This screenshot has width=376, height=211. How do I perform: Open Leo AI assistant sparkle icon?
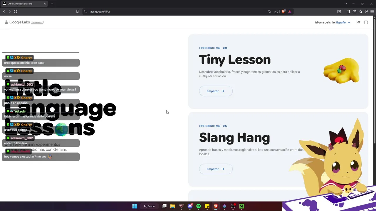click(x=360, y=11)
